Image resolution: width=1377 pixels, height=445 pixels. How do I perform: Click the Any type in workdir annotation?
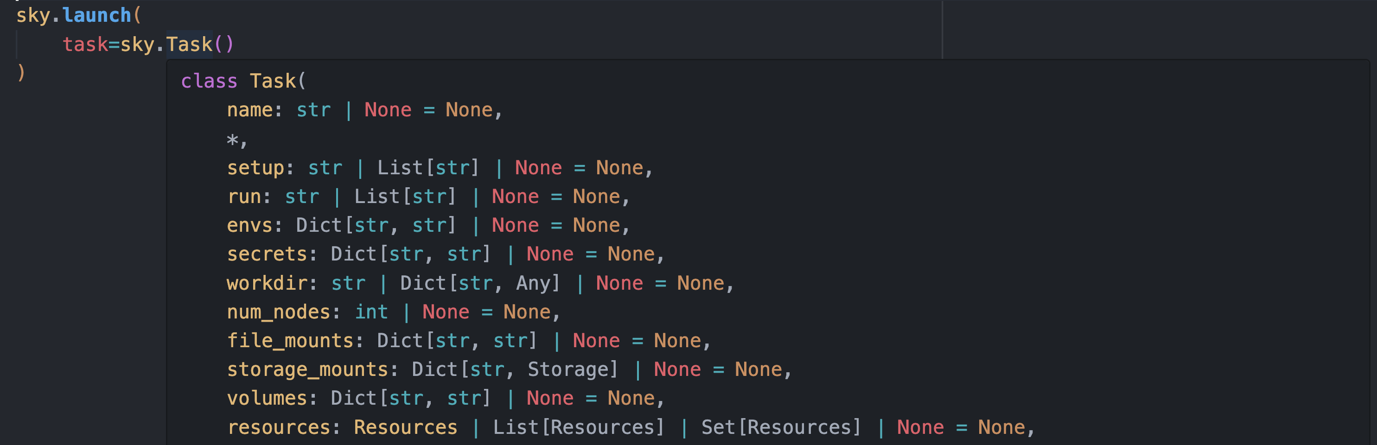(x=534, y=283)
